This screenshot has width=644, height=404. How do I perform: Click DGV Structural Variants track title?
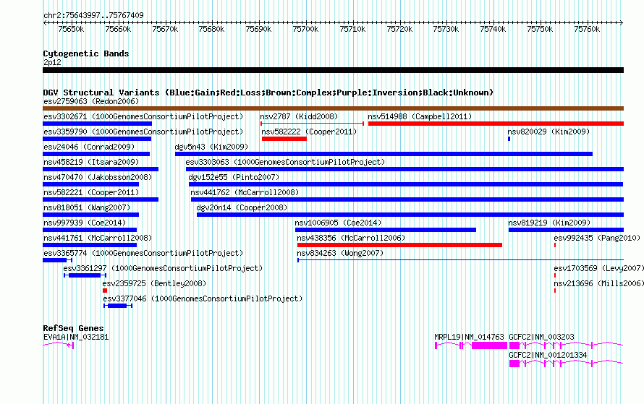(x=268, y=93)
